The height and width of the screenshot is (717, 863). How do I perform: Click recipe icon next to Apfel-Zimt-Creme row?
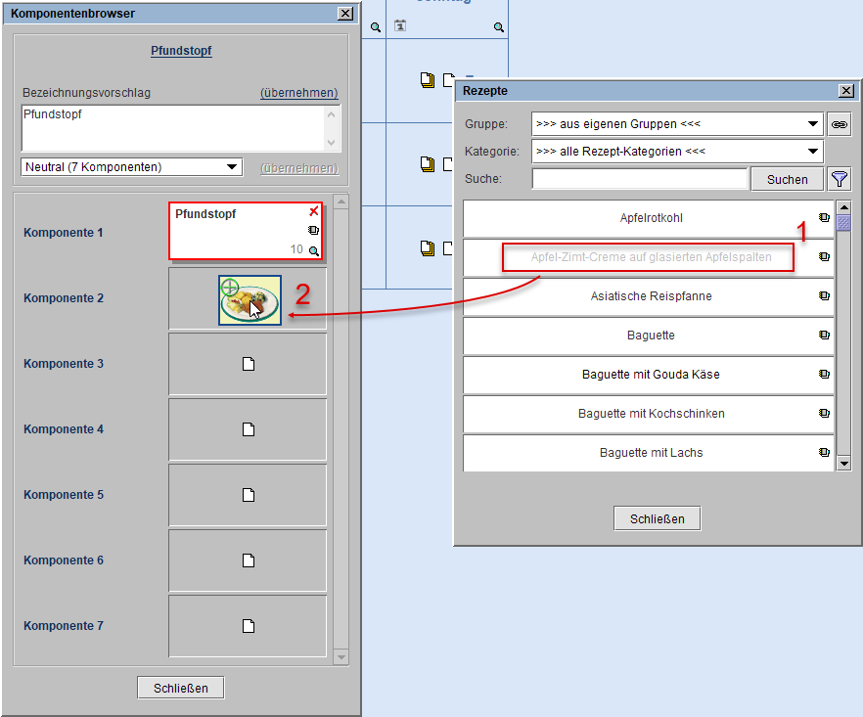(824, 256)
